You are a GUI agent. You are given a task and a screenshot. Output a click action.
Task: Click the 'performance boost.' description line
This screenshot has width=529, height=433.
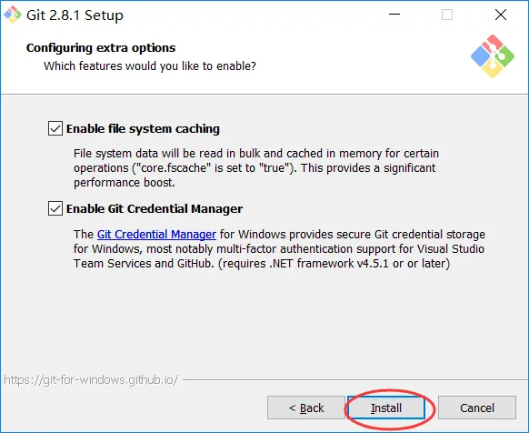click(125, 183)
